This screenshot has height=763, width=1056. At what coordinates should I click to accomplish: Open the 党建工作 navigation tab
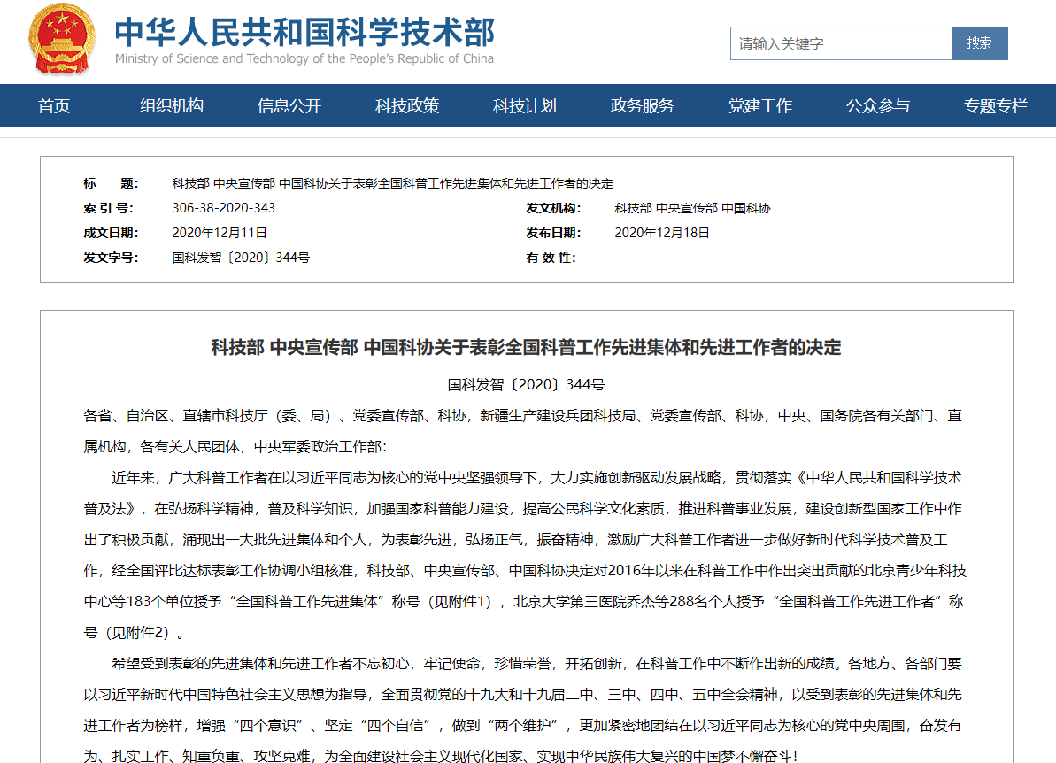(x=760, y=106)
